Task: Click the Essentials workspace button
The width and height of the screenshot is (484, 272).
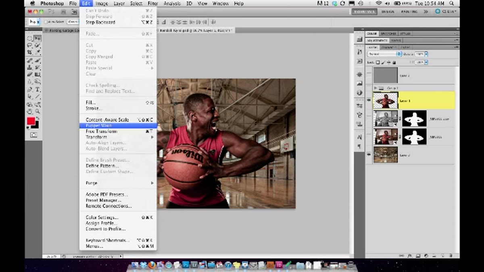Action: 365,12
